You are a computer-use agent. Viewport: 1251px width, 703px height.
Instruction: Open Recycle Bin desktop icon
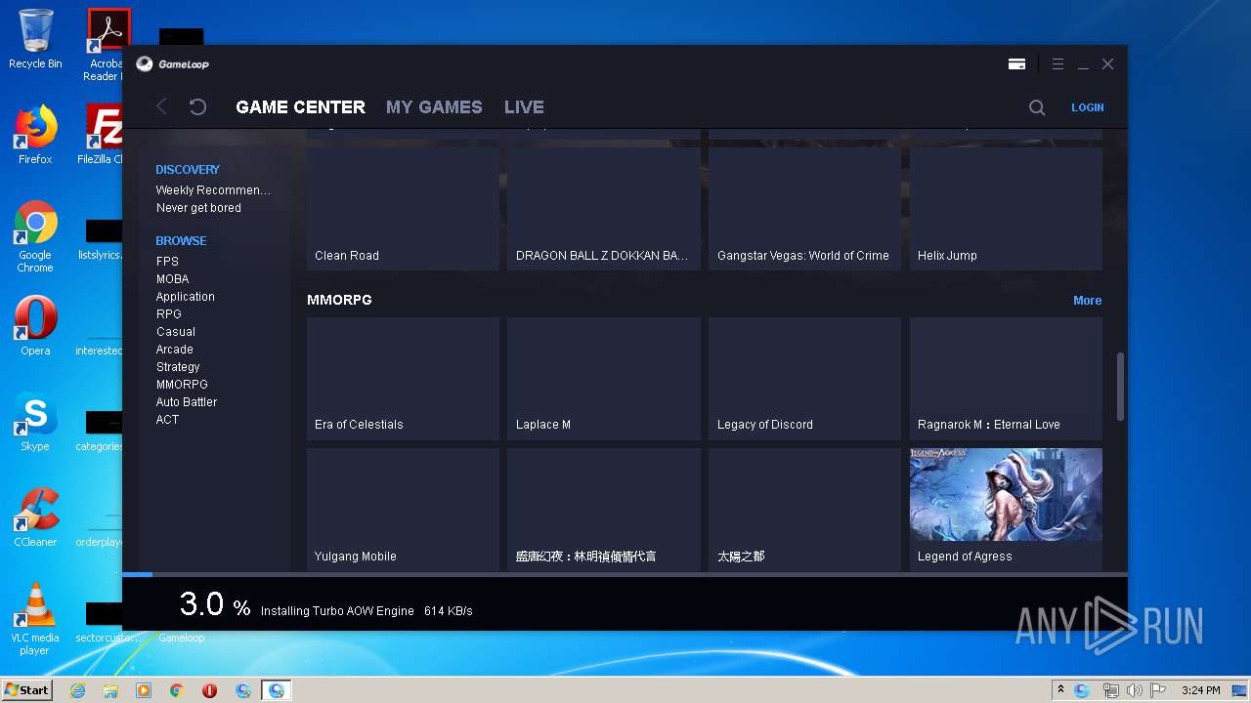tap(35, 39)
